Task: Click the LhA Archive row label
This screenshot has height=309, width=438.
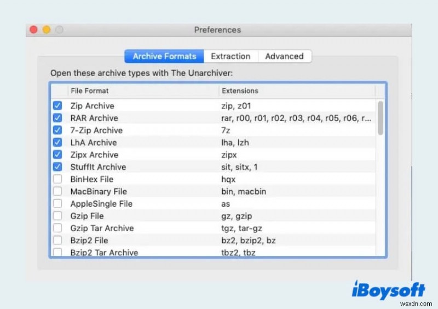Action: click(x=94, y=142)
